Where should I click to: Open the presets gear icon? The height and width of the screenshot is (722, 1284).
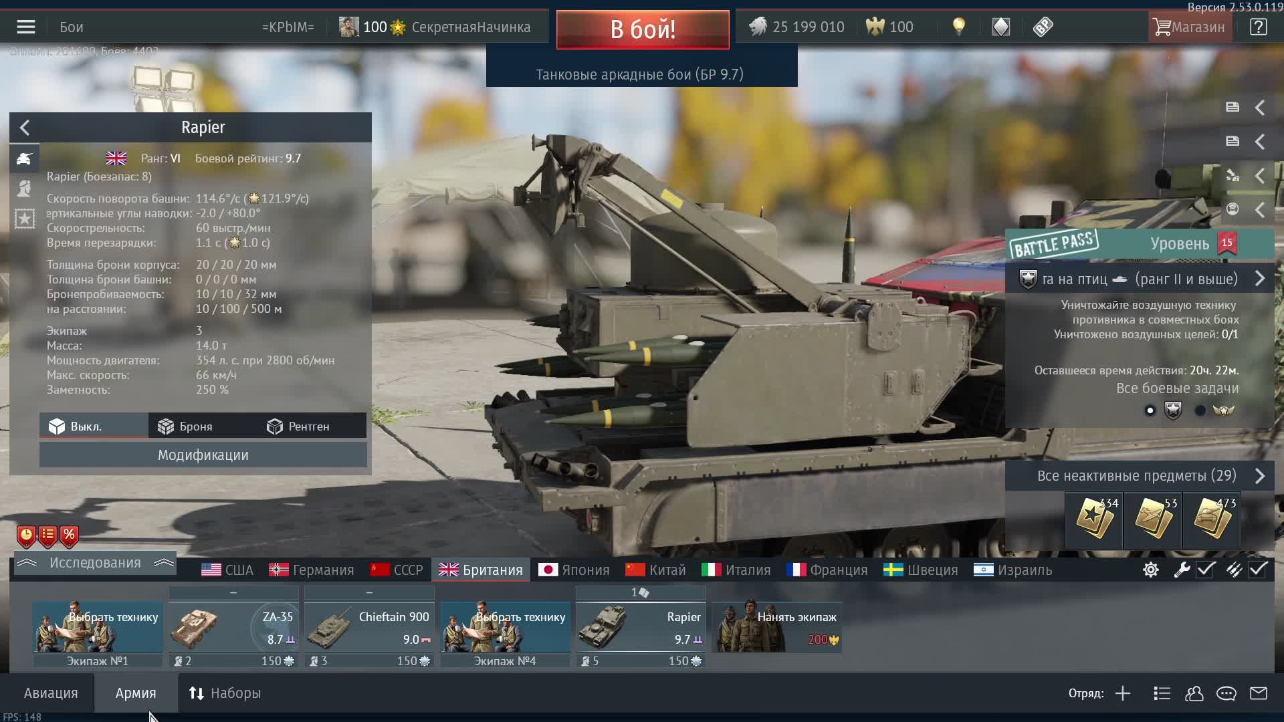[x=1150, y=570]
